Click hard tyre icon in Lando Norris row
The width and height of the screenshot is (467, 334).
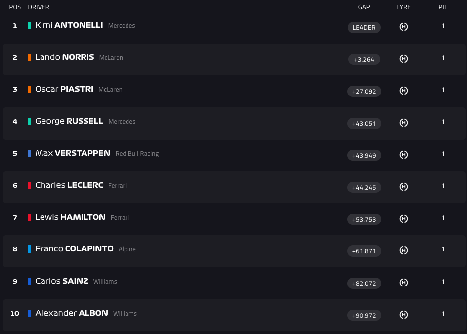tap(404, 59)
